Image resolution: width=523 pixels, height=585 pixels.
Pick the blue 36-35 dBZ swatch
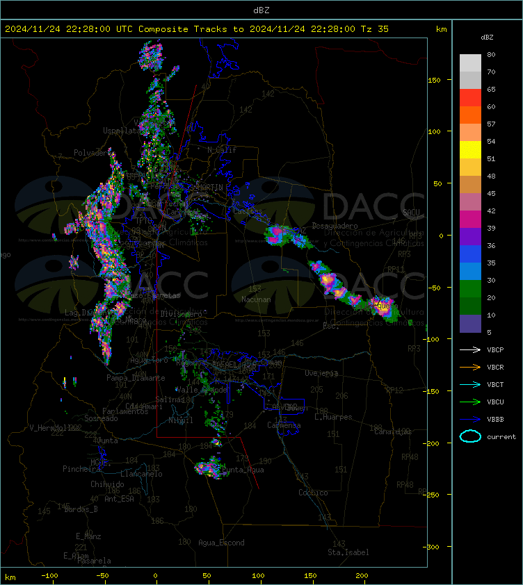coord(470,254)
